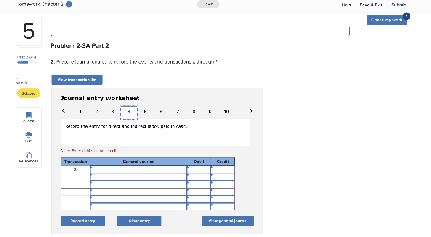Click the 'd.' transaction cell
This screenshot has height=237, width=431.
pyautogui.click(x=76, y=169)
